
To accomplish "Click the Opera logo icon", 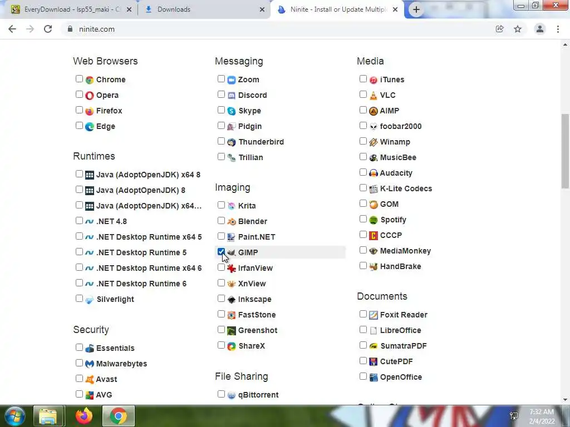I will click(90, 95).
